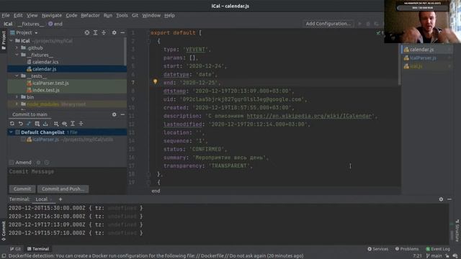Click tool window toggle icon in bottom-left status bar
Viewport: 461px width, 259px height.
4,256
